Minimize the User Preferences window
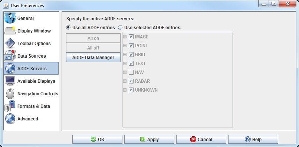Screen dimensions: 299x147 tap(264, 4)
